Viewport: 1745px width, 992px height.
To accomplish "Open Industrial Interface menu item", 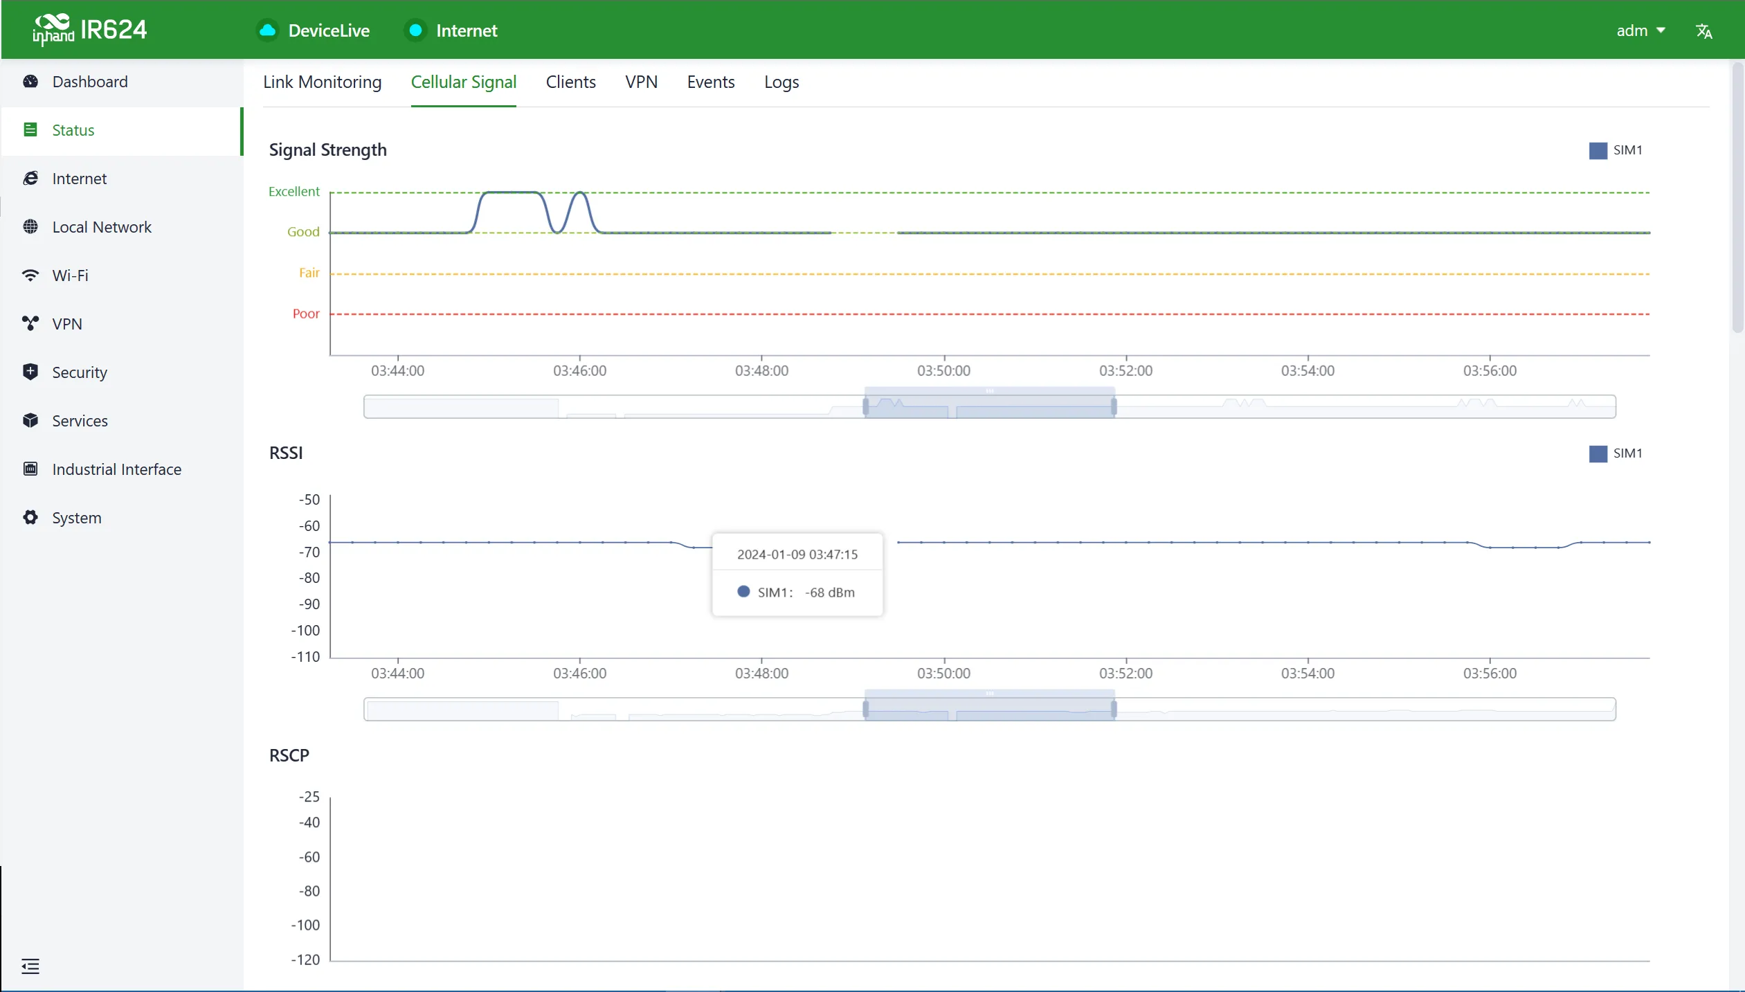I will click(122, 469).
